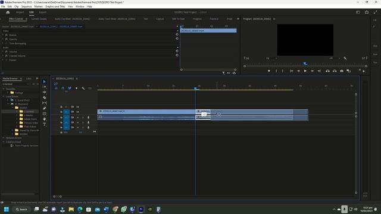Toggle V2 track lock
381x214 pixels.
pos(61,107)
